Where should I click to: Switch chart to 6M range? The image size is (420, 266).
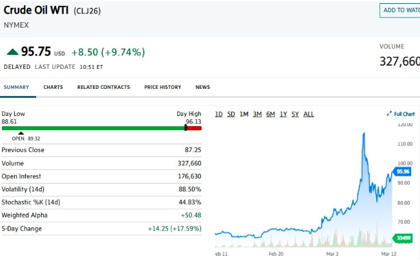(271, 114)
